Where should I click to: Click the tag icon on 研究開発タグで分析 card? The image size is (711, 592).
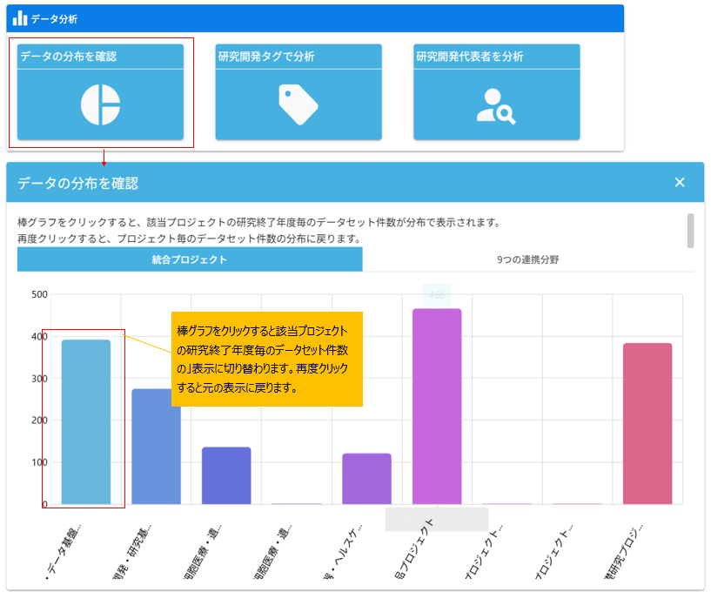298,104
